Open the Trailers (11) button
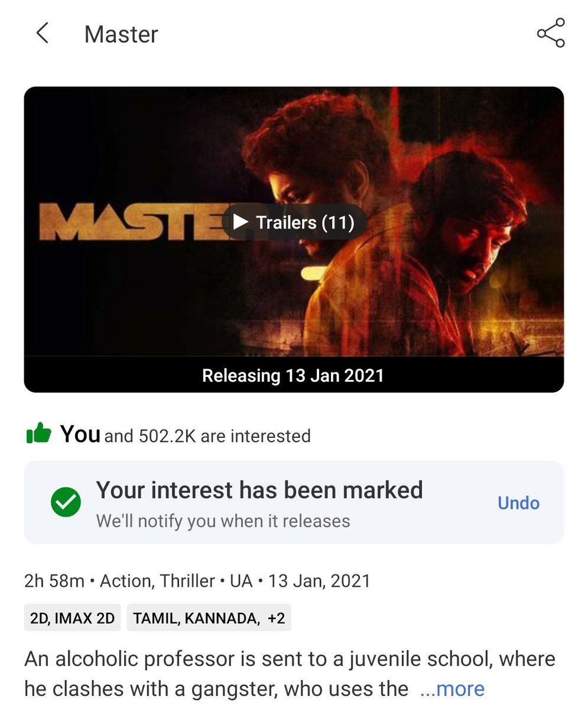588x709 pixels. tap(294, 222)
